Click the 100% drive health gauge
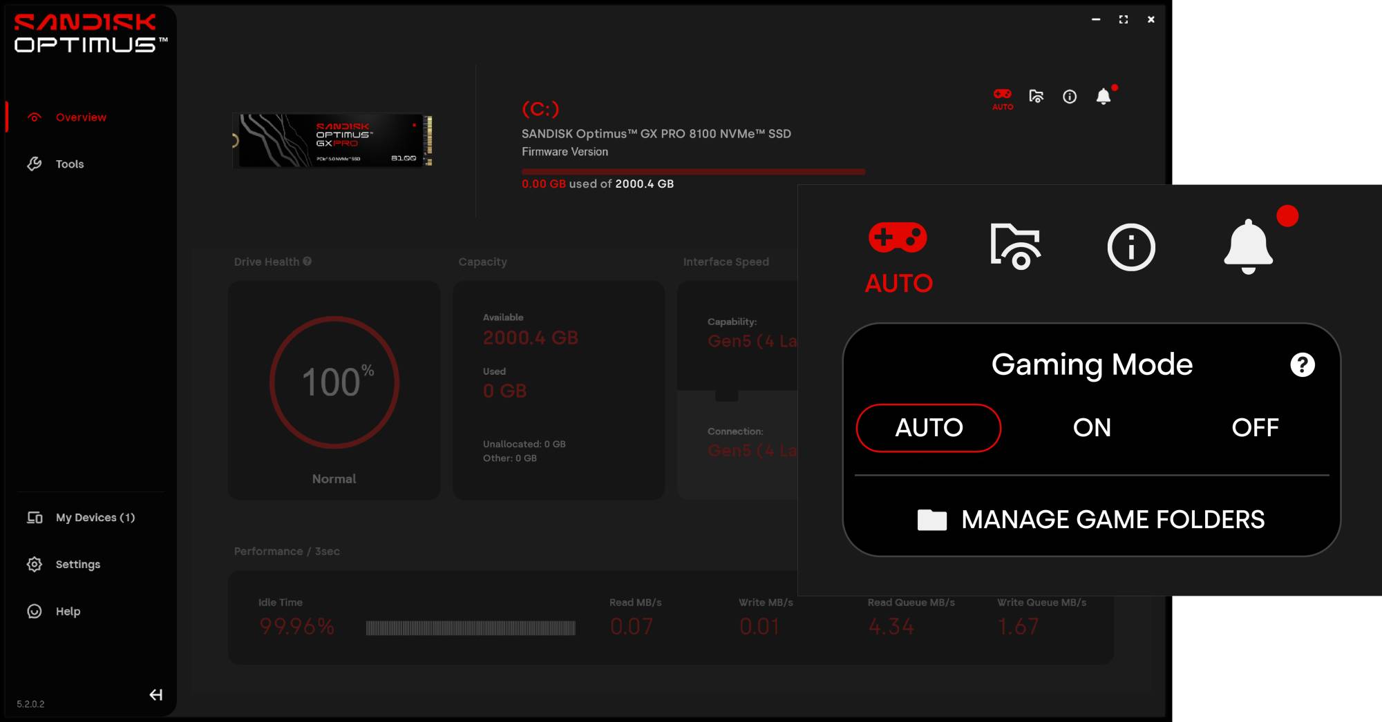 (334, 382)
